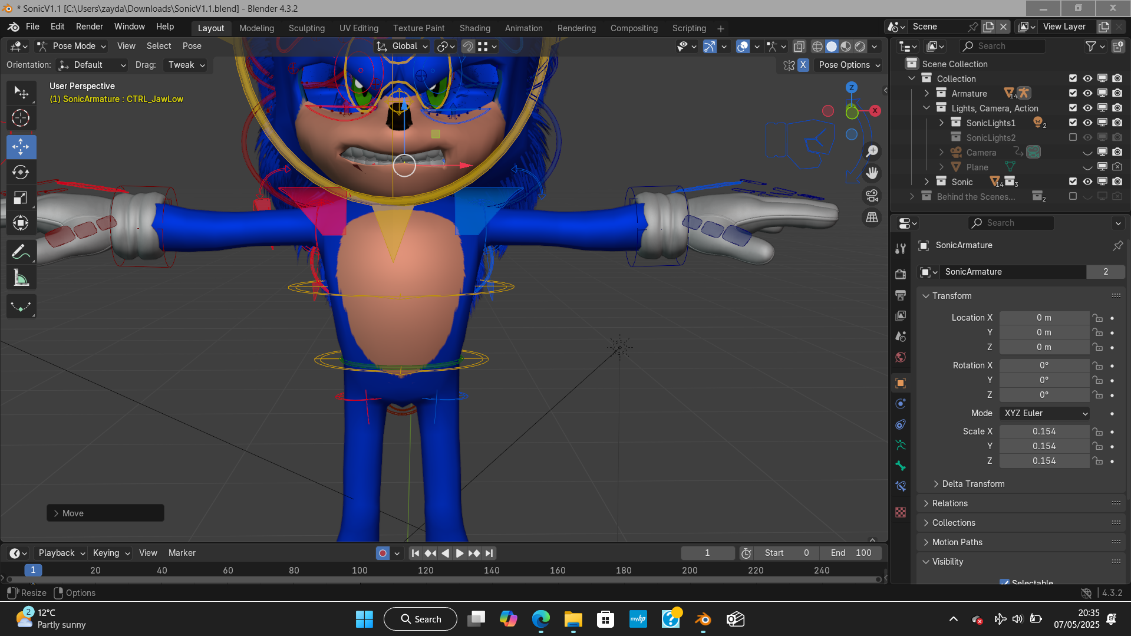Switch to the Shading workspace tab
This screenshot has height=636, width=1131.
(475, 28)
